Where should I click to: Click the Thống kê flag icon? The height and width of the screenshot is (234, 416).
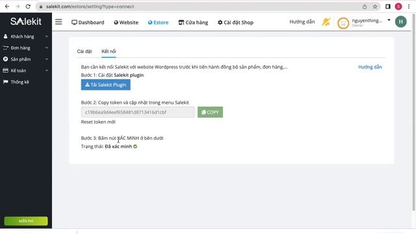point(6,82)
